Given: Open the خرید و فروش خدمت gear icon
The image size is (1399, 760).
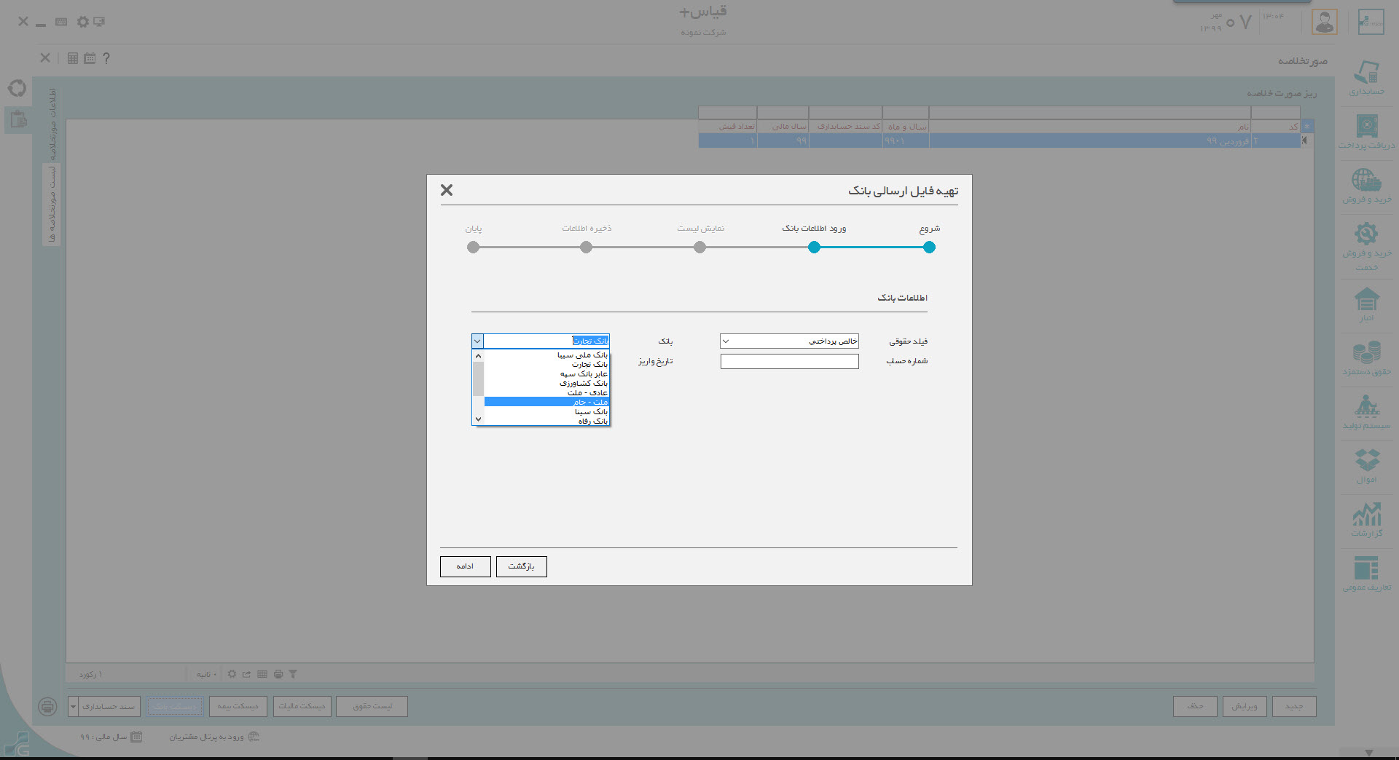Looking at the screenshot, I should click(1366, 234).
